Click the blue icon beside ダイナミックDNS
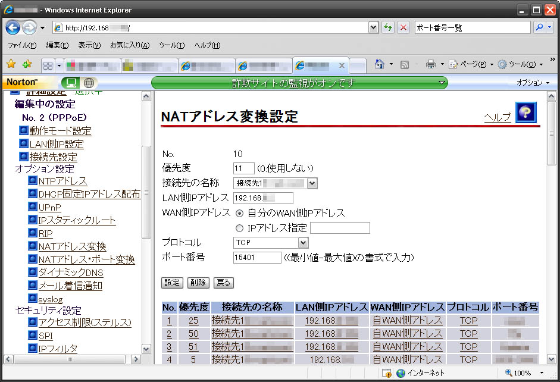Viewport: 560px width, 382px height. pos(33,272)
